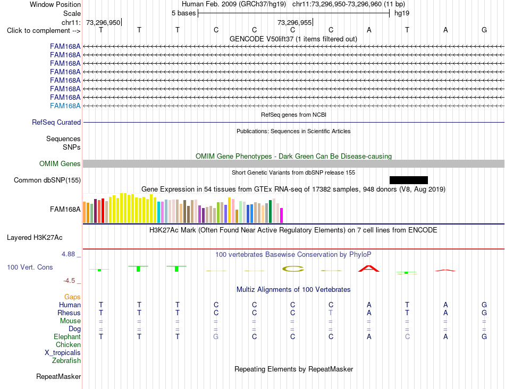Open 'Gene Expression in 54 tissues from GTEx' title
Image resolution: width=505 pixels, height=389 pixels.
tap(293, 189)
